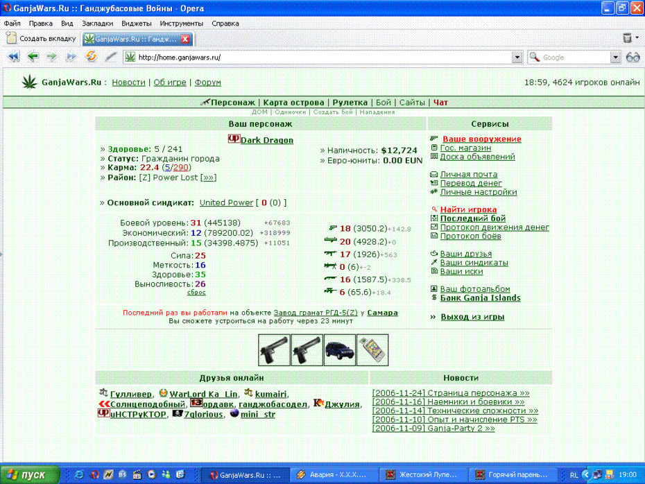The width and height of the screenshot is (645, 484).
Task: Click the GanjaWars leaf logo
Action: [x=29, y=82]
